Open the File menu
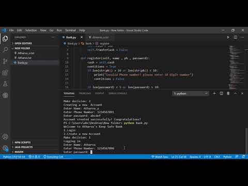This screenshot has height=186, width=248. click(11, 30)
